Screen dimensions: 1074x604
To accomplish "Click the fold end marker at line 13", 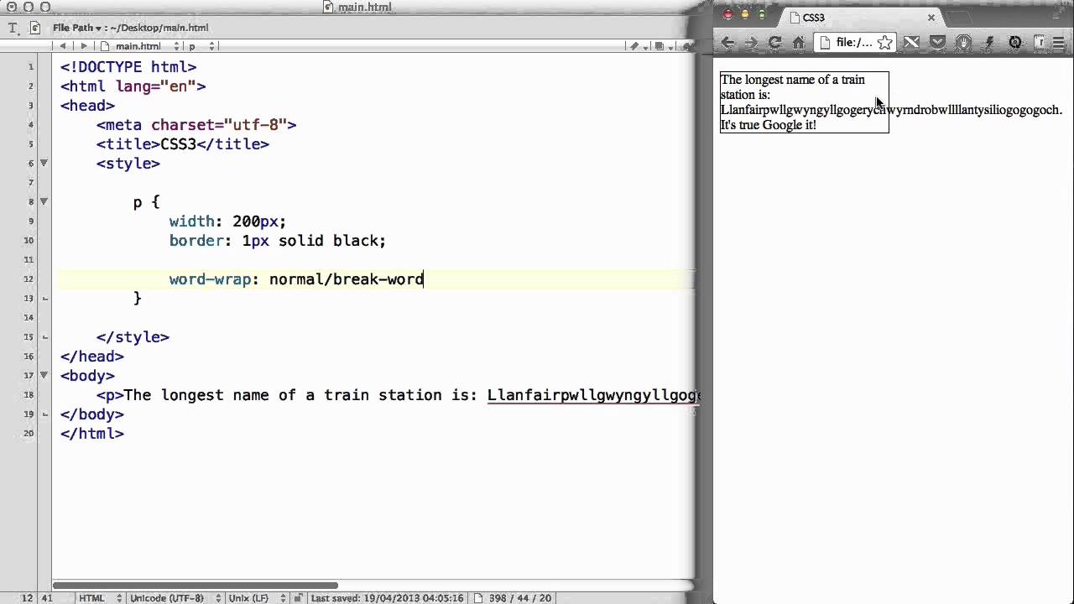I will (44, 299).
